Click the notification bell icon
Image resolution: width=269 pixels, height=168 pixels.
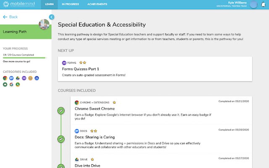point(263,4)
